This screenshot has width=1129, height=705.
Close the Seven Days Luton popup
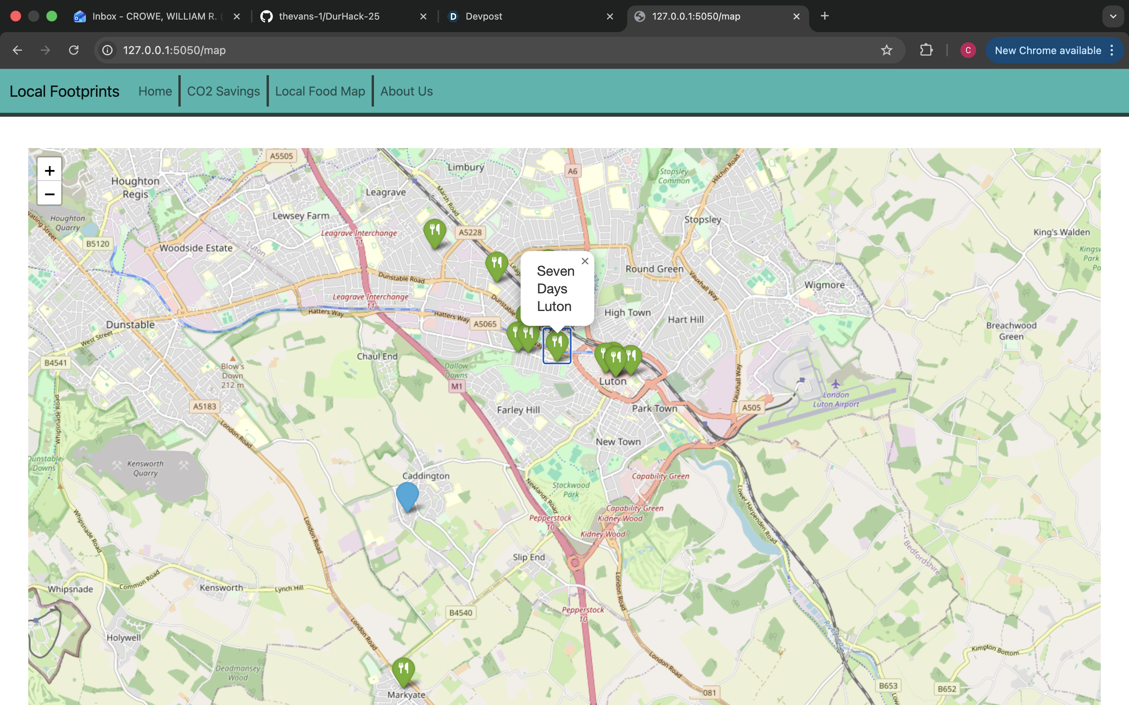pos(584,262)
